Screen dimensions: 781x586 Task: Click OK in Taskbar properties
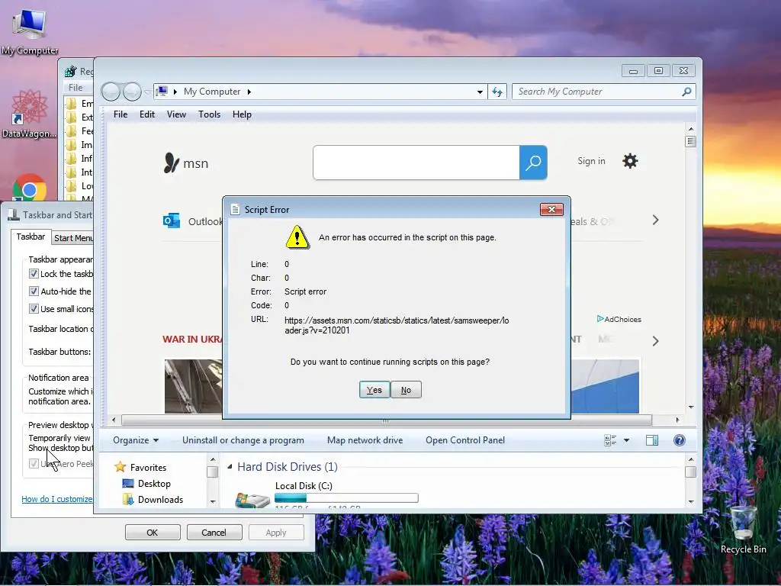pos(153,532)
